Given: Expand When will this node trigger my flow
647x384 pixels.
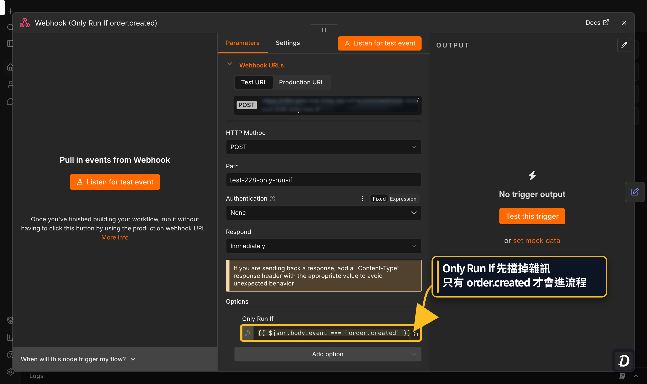Looking at the screenshot, I should [78, 359].
